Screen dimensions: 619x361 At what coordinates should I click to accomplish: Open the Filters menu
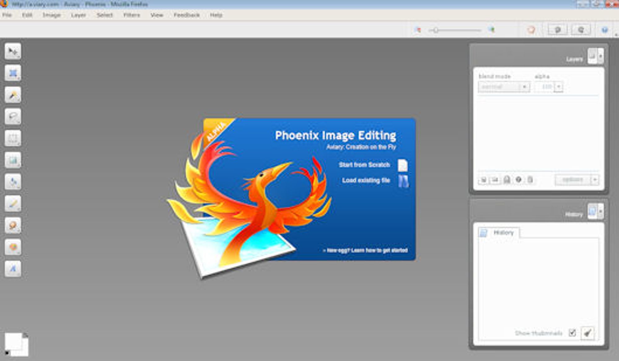point(132,15)
